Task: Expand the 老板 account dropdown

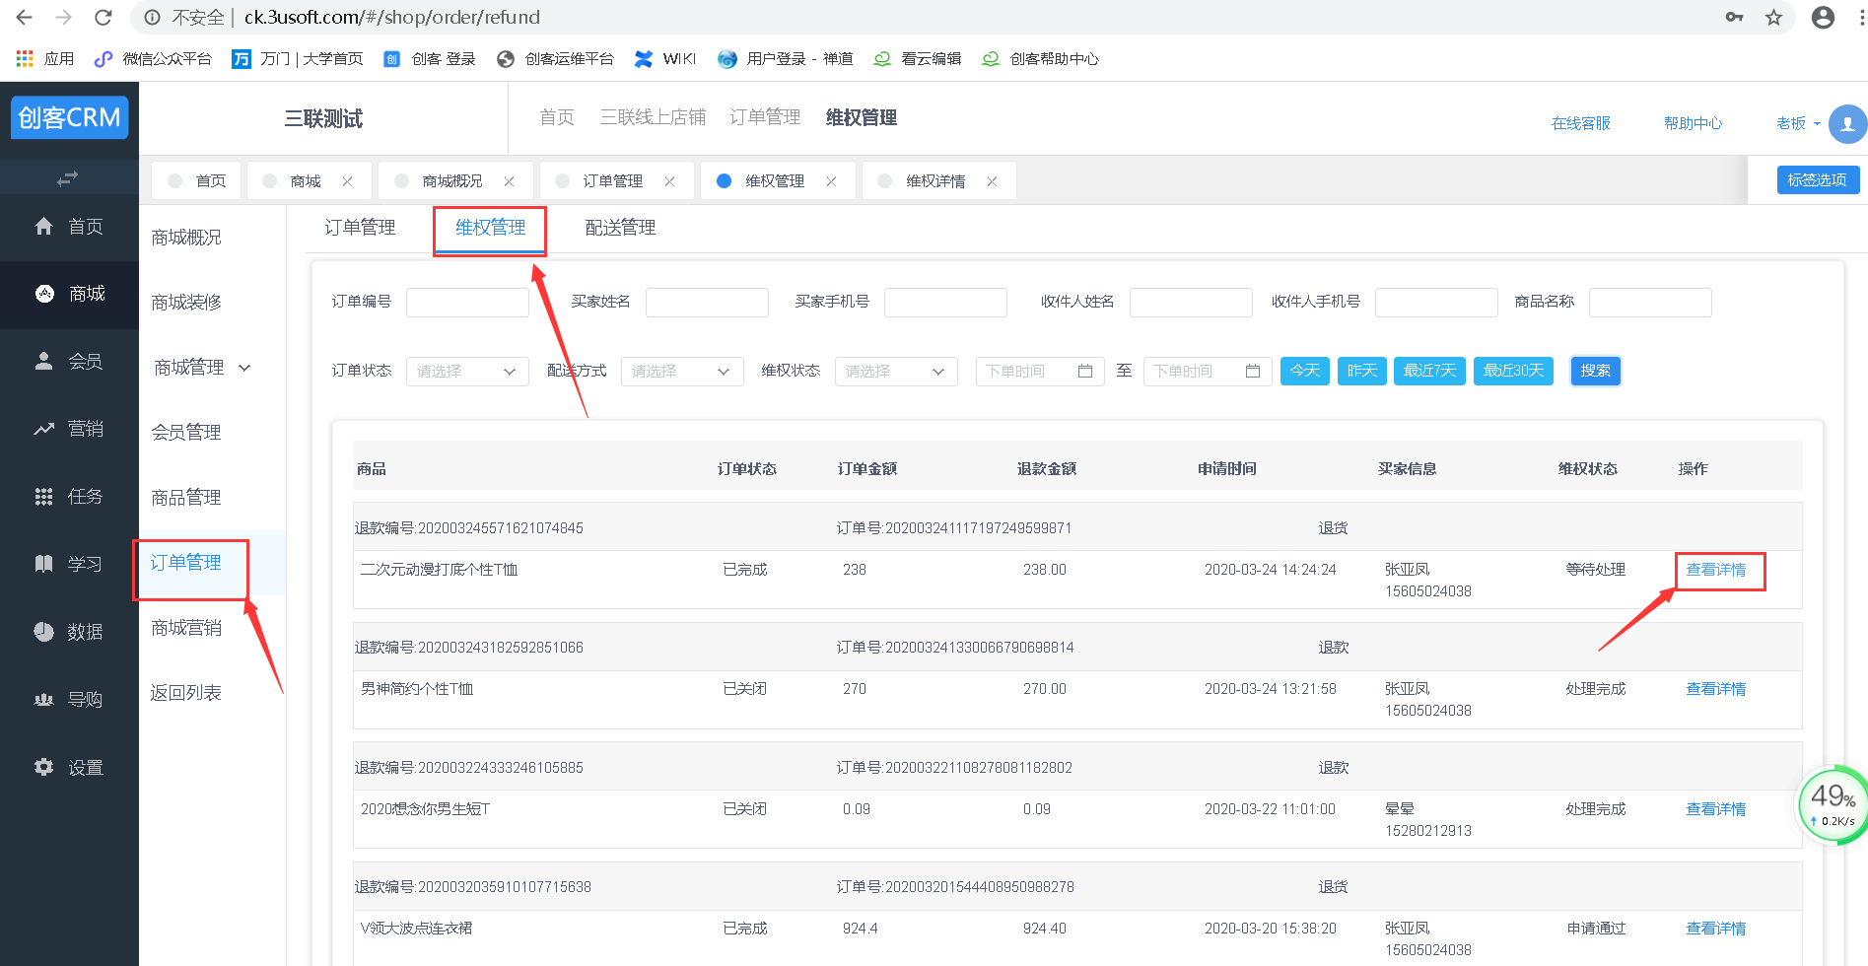Action: click(1798, 123)
